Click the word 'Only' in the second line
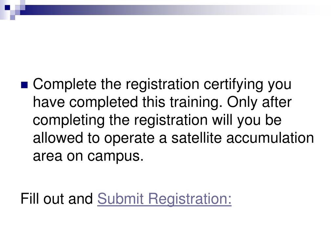This screenshot has width=336, height=252. pos(242,102)
